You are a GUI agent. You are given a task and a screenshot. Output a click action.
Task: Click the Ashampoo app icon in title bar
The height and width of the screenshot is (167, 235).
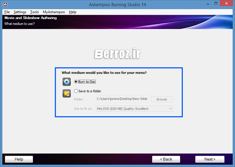coord(5,4)
